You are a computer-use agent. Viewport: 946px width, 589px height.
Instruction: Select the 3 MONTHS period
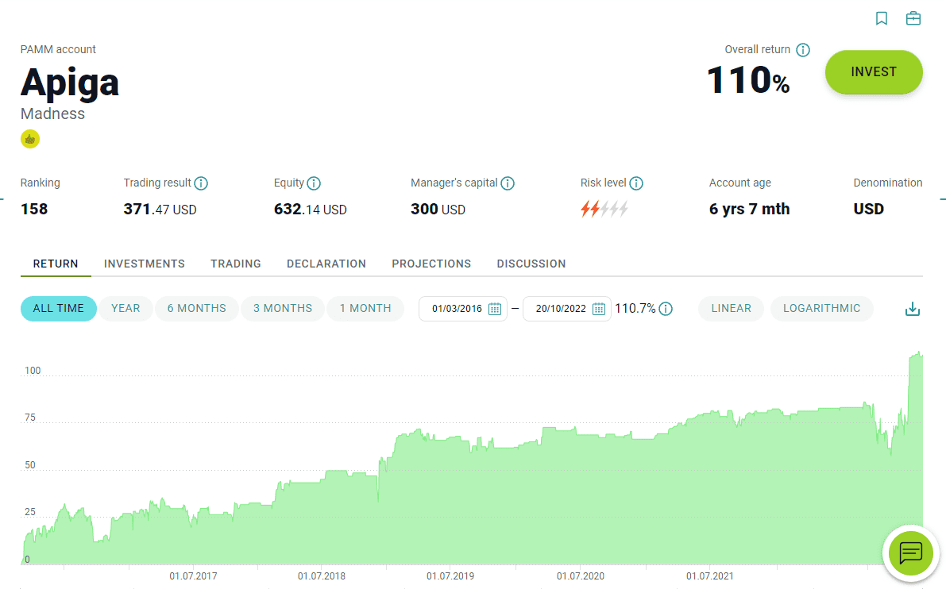click(282, 309)
